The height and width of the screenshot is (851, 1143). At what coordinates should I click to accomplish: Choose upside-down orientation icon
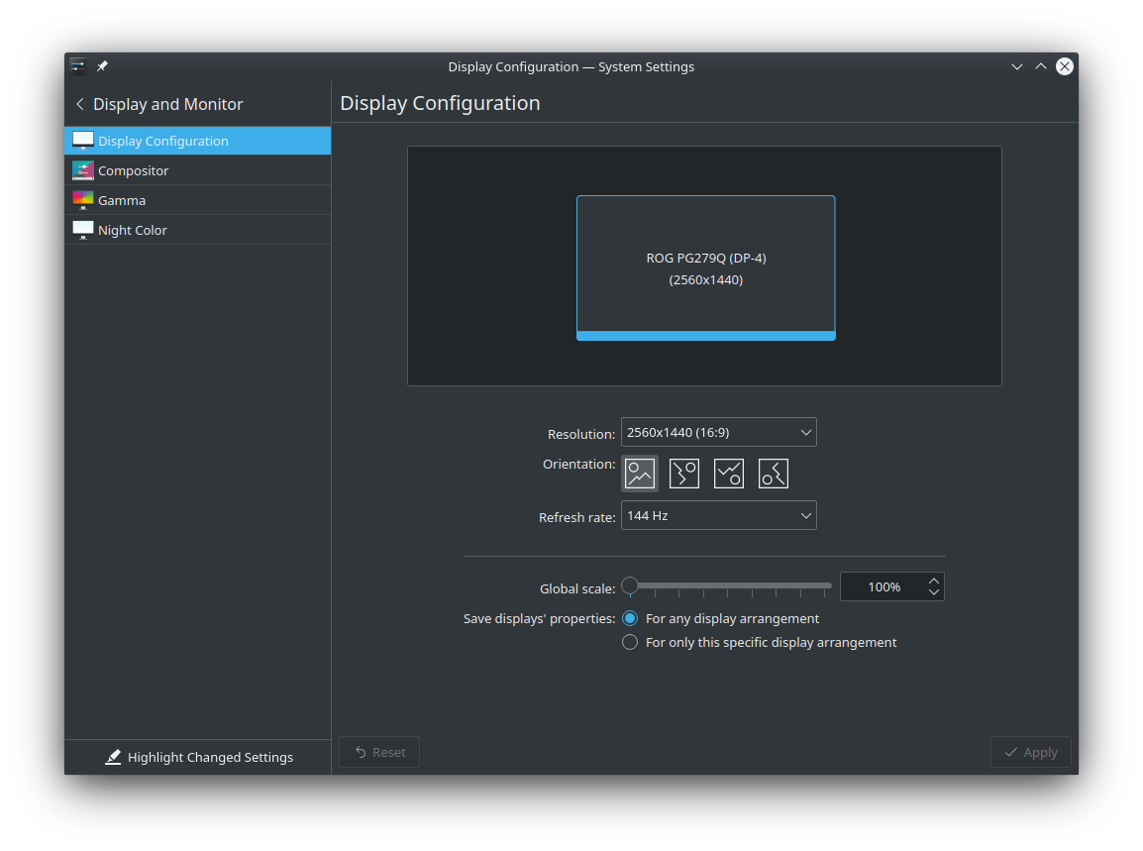[728, 474]
